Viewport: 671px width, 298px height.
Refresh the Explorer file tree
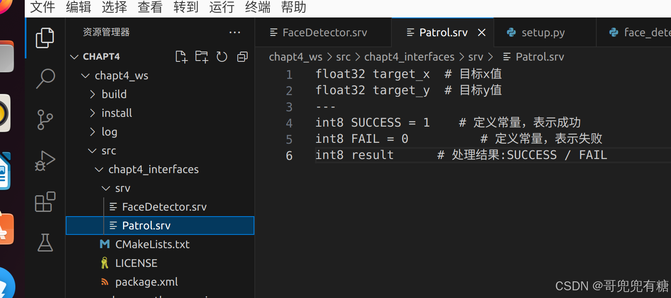222,56
